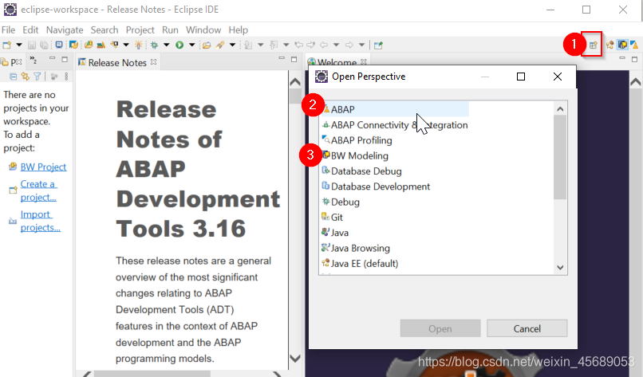Click Open button in Open Perspective dialog
The image size is (643, 377).
pyautogui.click(x=440, y=328)
